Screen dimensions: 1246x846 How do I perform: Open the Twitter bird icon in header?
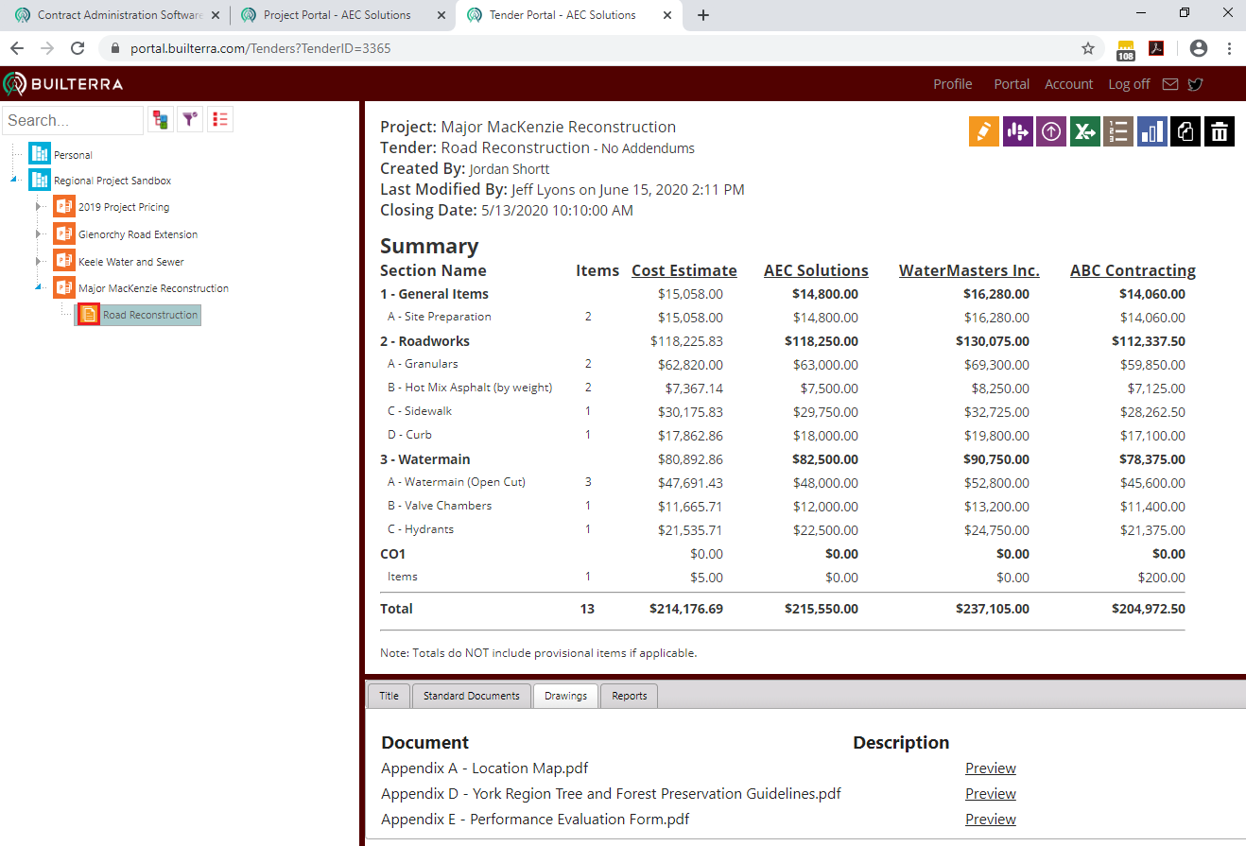(x=1196, y=84)
